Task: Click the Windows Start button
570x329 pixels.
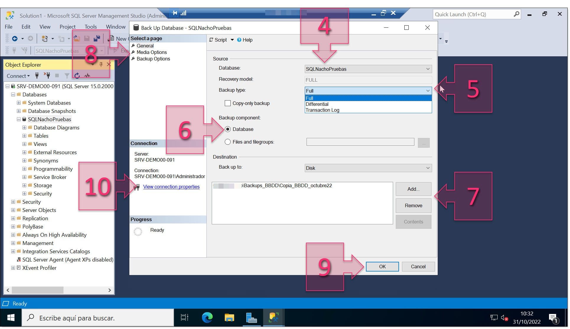Action: click(11, 318)
